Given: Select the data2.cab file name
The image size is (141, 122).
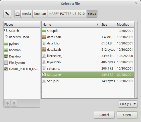Looking at the screenshot, I should (54, 49).
